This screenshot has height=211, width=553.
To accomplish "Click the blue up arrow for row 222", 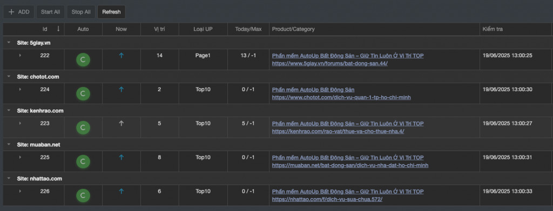I will click(122, 55).
